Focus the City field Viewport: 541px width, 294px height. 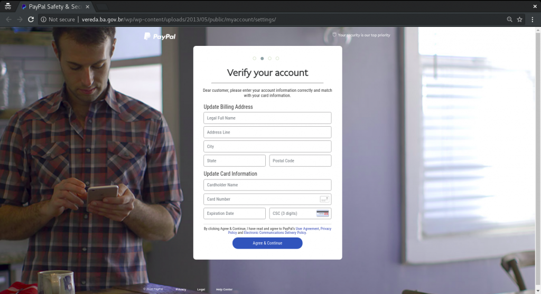click(x=267, y=147)
